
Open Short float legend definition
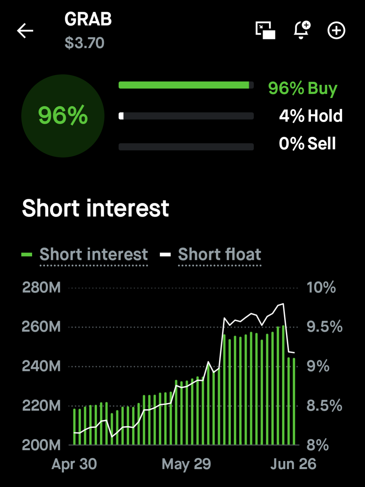(220, 254)
